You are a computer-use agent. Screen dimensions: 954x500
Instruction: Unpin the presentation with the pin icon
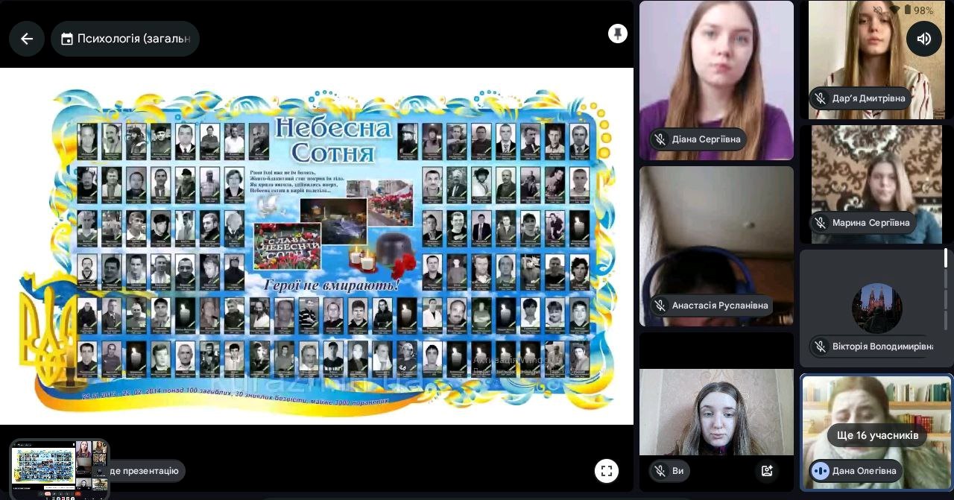[x=617, y=34]
